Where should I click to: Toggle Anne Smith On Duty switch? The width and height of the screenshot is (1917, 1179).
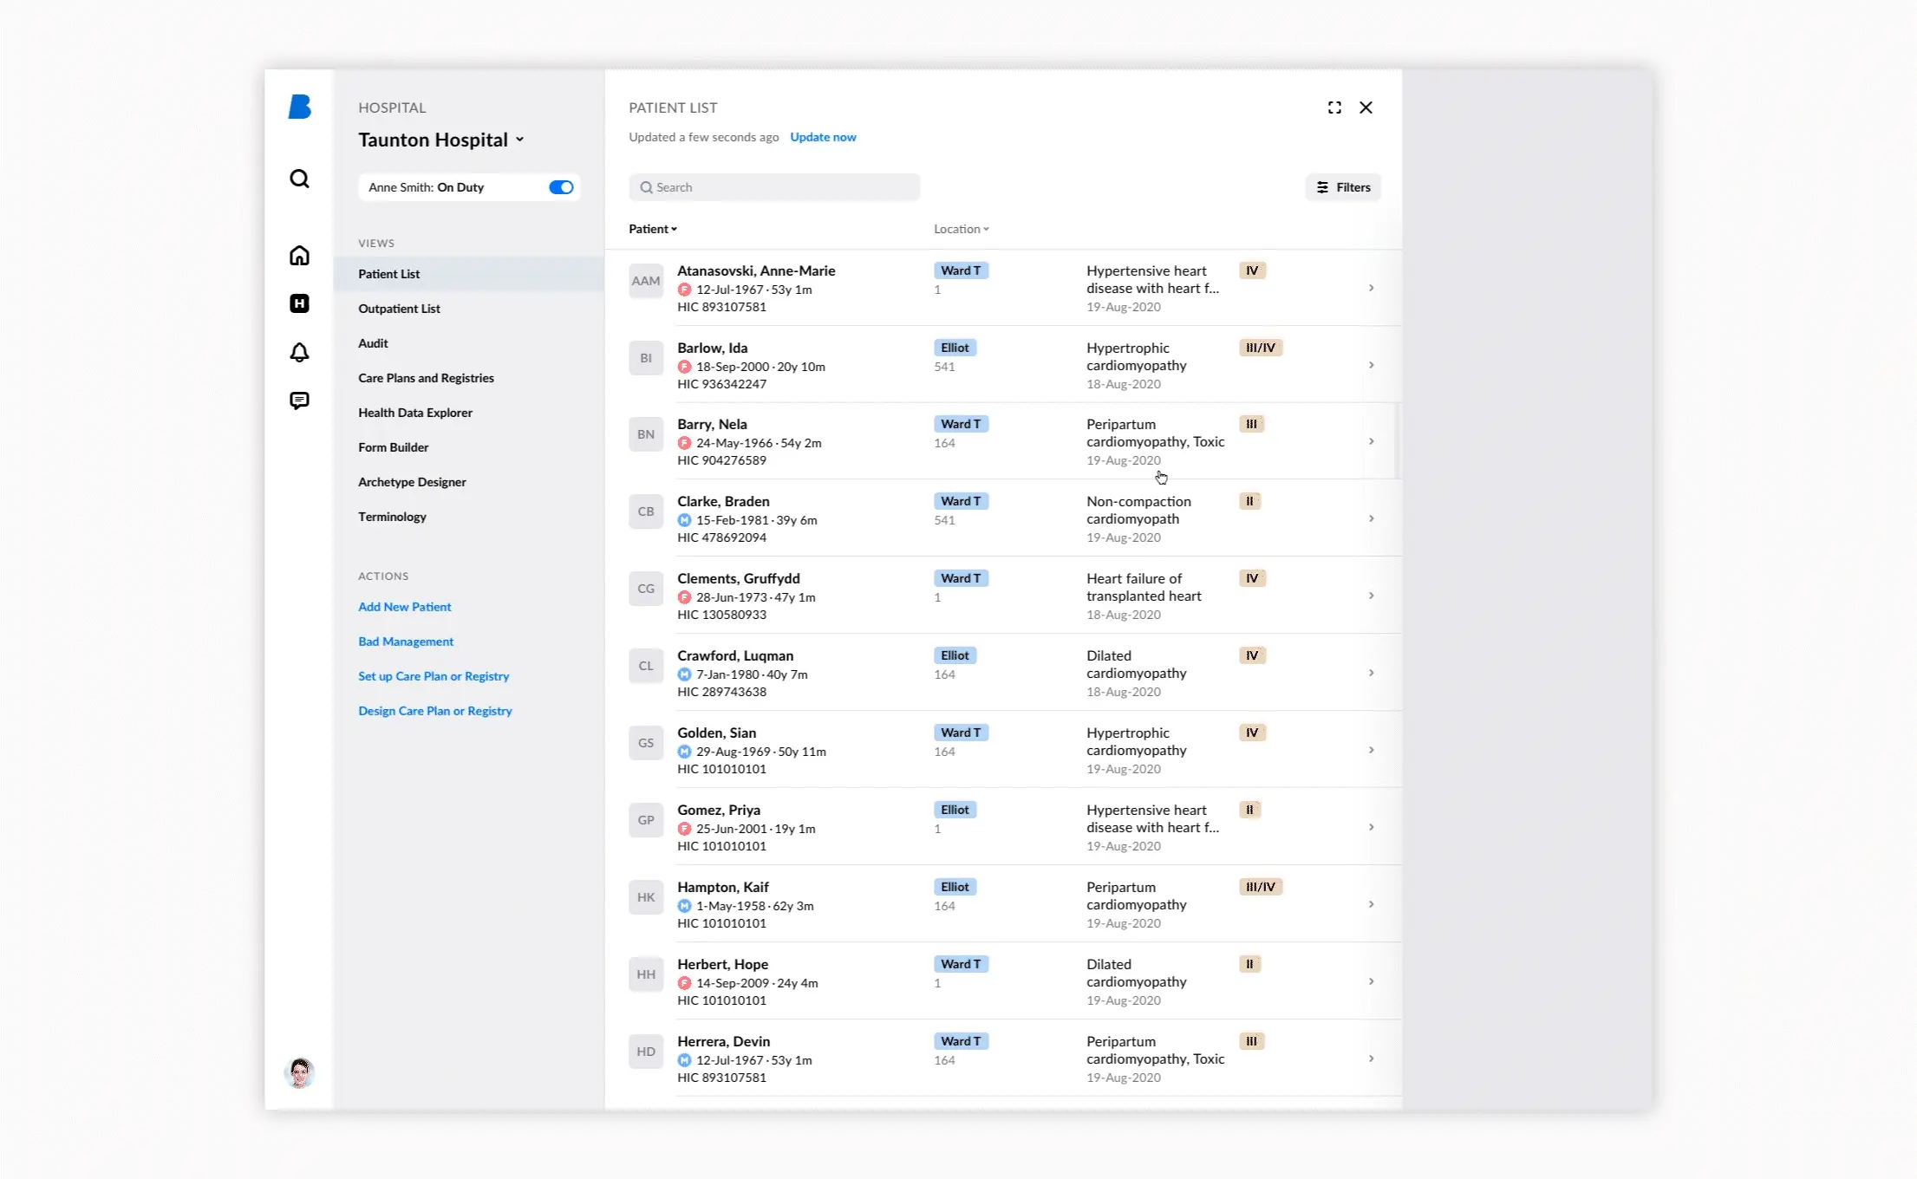point(561,187)
